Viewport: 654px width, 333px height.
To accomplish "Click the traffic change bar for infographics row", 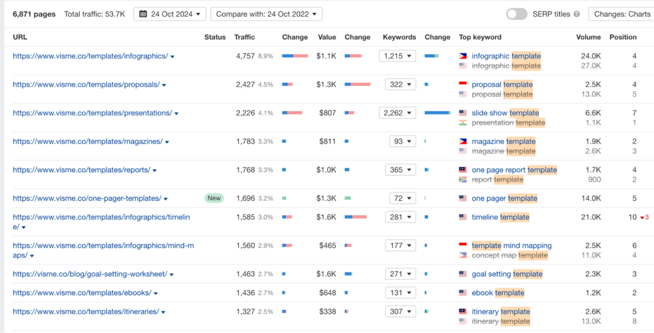I will click(295, 56).
